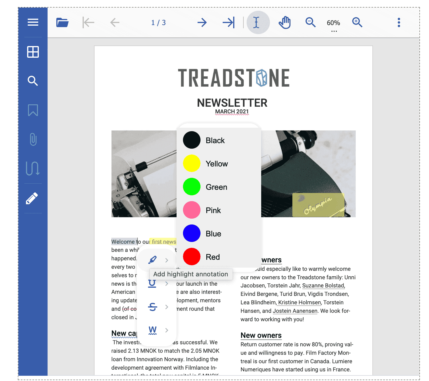Open a file with the folder icon
This screenshot has width=429, height=381.
coord(62,22)
